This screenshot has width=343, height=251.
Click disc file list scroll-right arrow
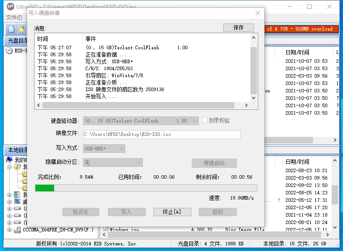tap(335, 140)
